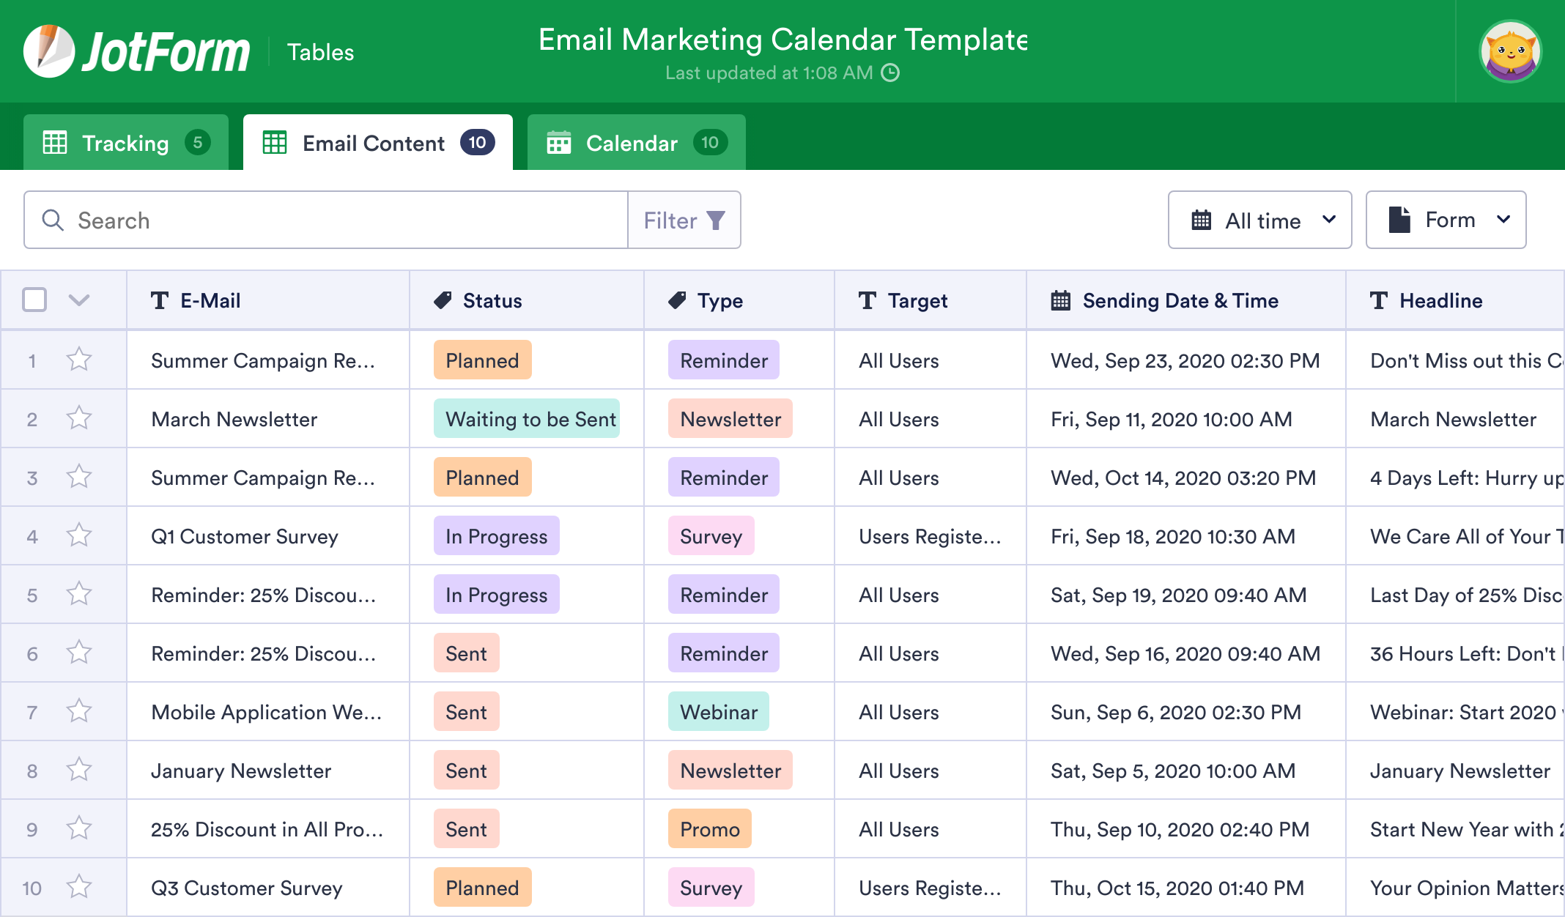Open the user avatar profile menu

coord(1510,51)
